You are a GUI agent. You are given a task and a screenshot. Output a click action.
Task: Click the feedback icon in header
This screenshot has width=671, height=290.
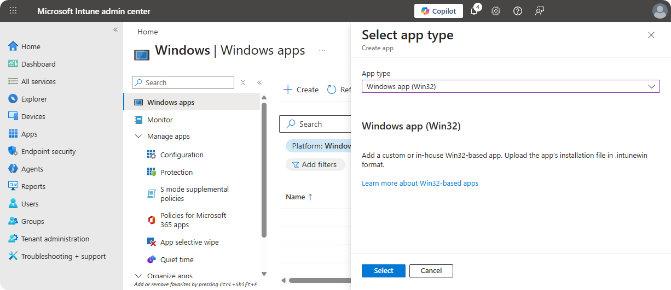(x=540, y=11)
